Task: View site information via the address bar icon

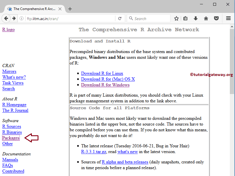Action: pos(22,18)
